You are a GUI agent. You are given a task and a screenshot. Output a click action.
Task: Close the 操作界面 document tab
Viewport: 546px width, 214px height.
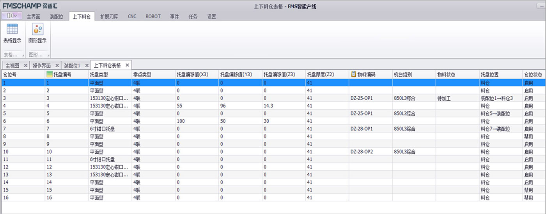57,65
